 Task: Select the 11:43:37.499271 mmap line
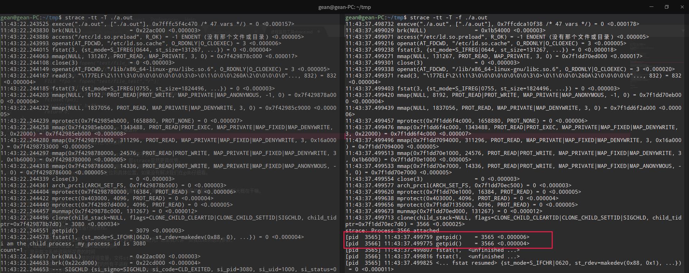pyautogui.click(x=494, y=56)
